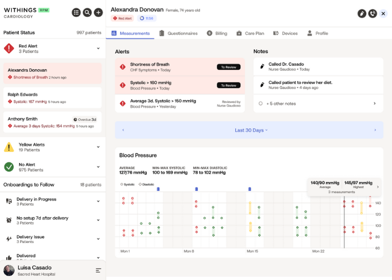
Task: Select patient Ralph Edwards
Action: (53, 97)
